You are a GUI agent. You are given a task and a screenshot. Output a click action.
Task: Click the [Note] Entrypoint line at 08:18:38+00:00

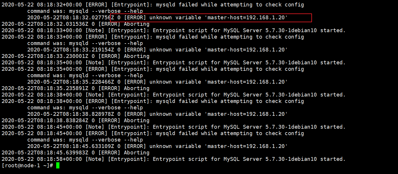pyautogui.click(x=174, y=95)
